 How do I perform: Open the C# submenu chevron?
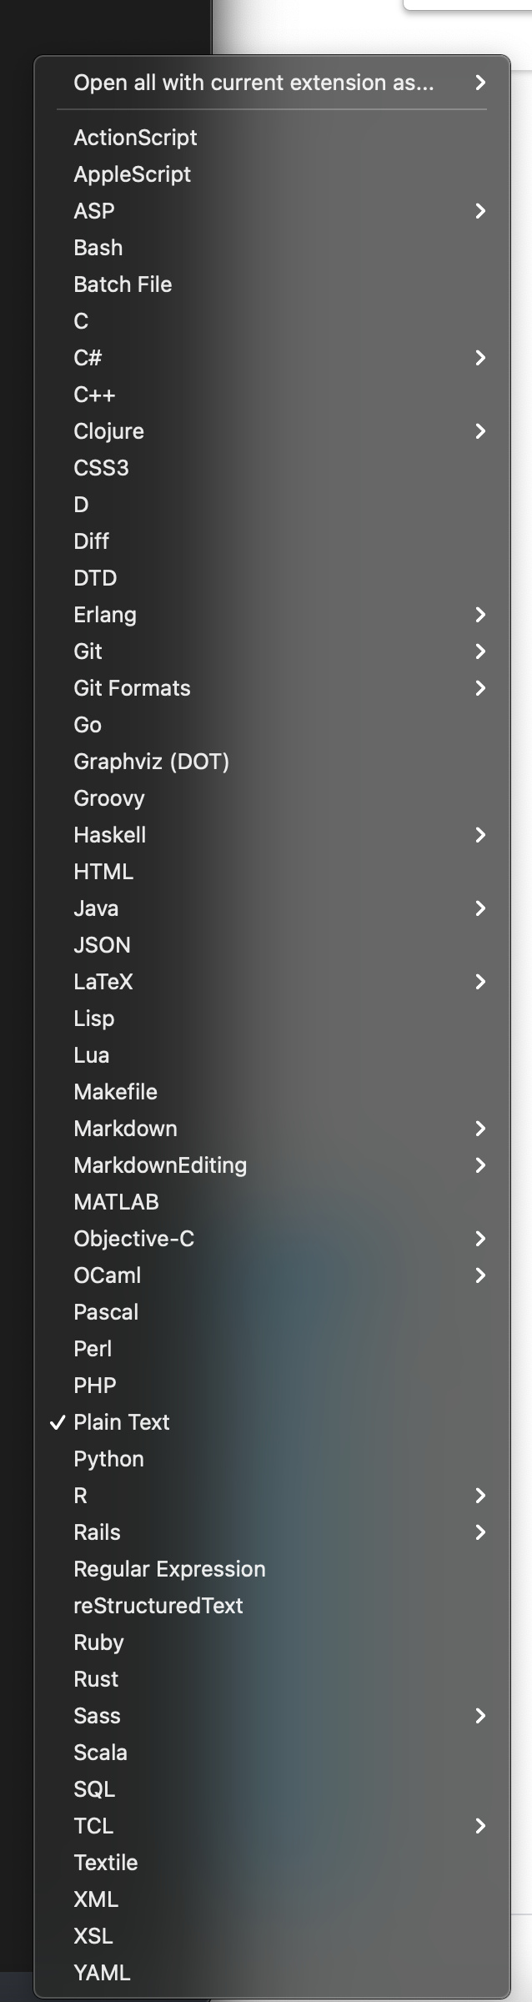pyautogui.click(x=480, y=358)
